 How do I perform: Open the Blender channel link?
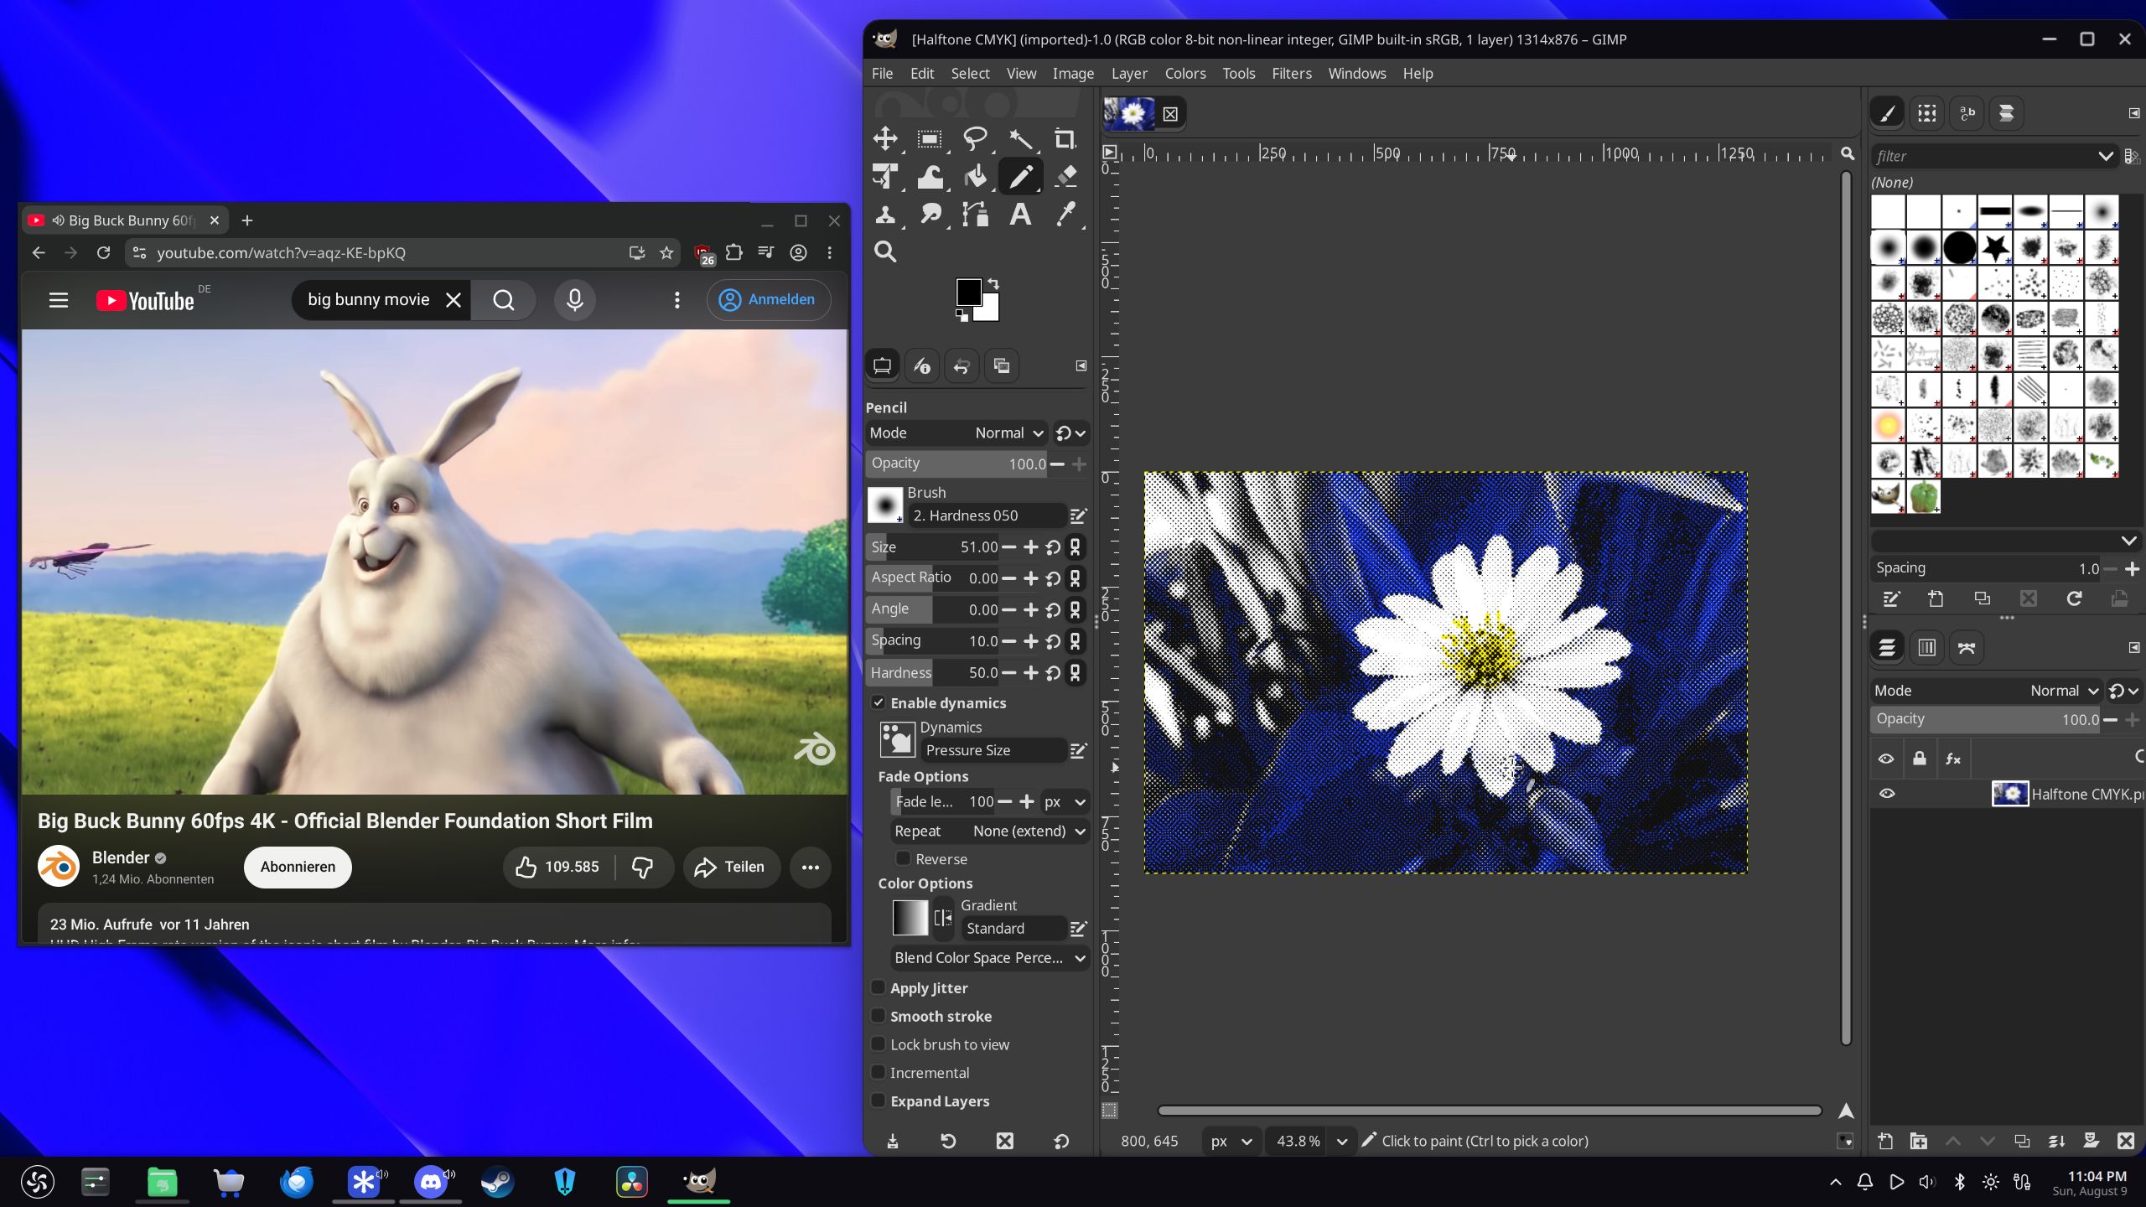click(121, 857)
